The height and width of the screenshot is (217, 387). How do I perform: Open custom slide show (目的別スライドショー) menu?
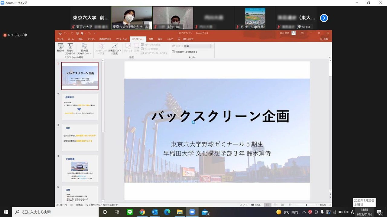(x=84, y=48)
